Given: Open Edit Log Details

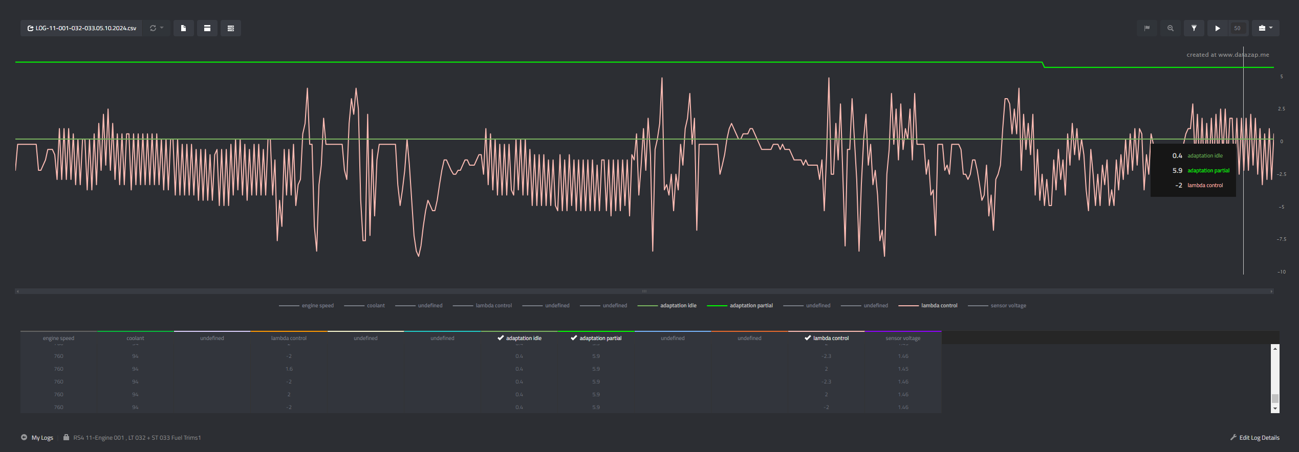Looking at the screenshot, I should tap(1259, 438).
